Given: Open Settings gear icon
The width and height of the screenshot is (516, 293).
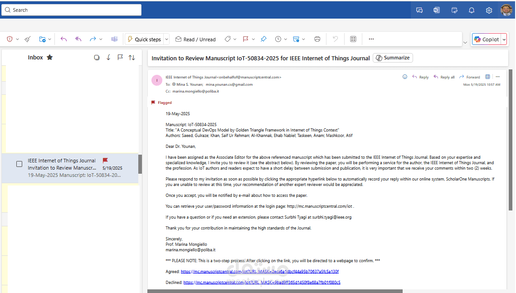Looking at the screenshot, I should pyautogui.click(x=489, y=10).
